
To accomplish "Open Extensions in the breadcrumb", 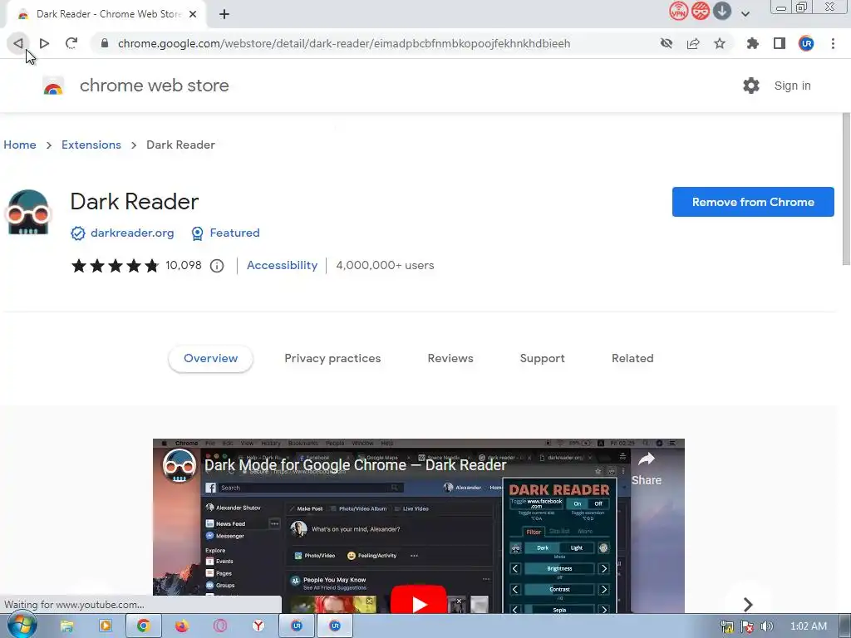I will [x=91, y=145].
